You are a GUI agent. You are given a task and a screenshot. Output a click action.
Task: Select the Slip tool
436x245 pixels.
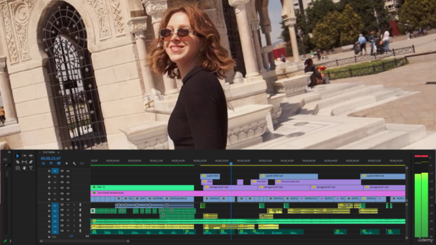[x=25, y=162]
